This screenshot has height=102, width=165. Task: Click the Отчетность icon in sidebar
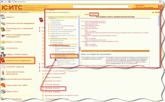3,48
